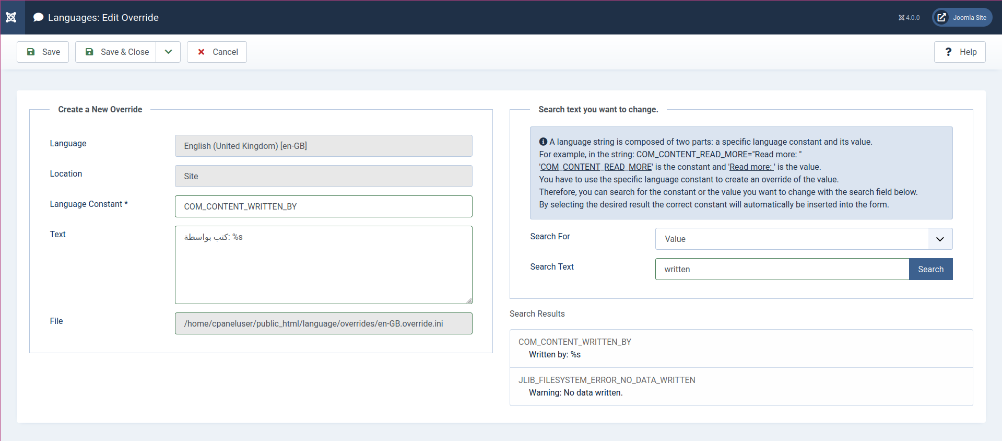Screen dimensions: 1002x441
Task: Click the Joomla 4.0.0 version indicator
Action: pos(909,18)
